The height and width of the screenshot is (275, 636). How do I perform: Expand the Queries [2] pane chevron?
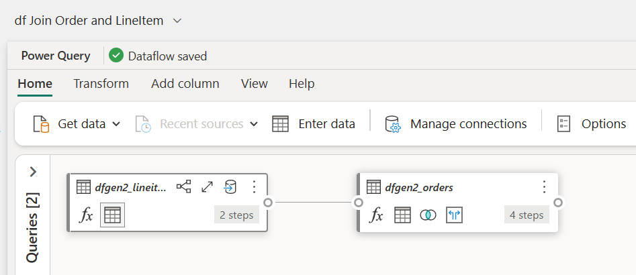pyautogui.click(x=33, y=172)
